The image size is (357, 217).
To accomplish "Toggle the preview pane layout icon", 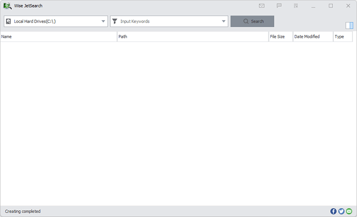I will pyautogui.click(x=349, y=26).
